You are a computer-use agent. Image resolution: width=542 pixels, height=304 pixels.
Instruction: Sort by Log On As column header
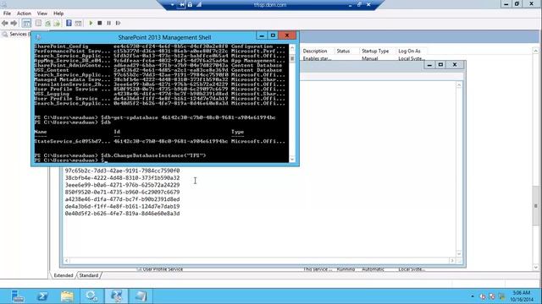tap(409, 51)
